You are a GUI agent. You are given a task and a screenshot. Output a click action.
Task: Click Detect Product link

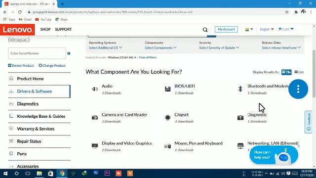(21, 66)
